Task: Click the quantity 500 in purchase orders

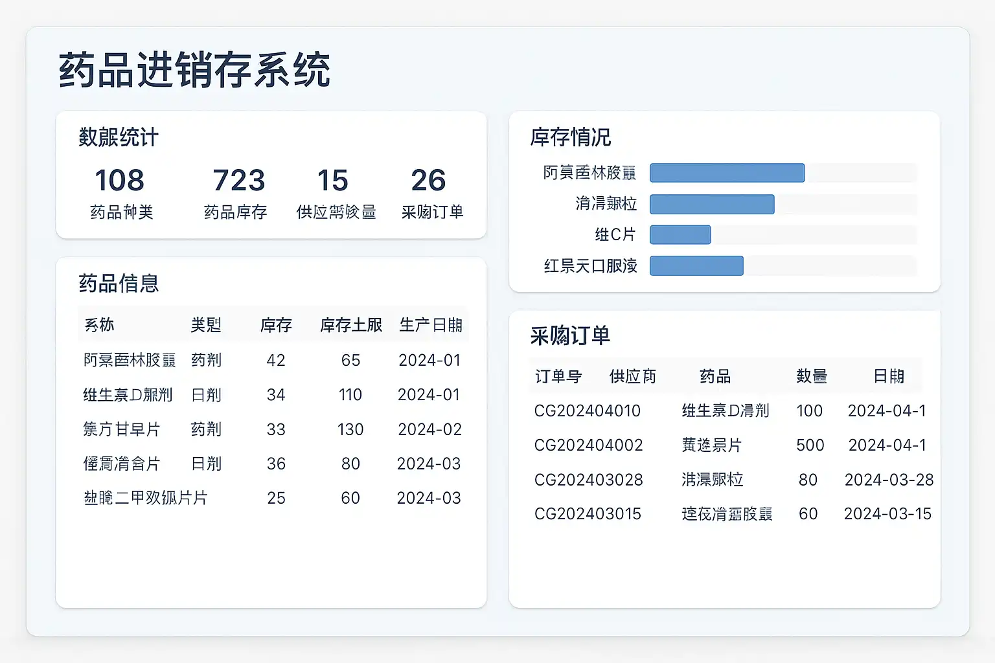Action: [x=810, y=445]
